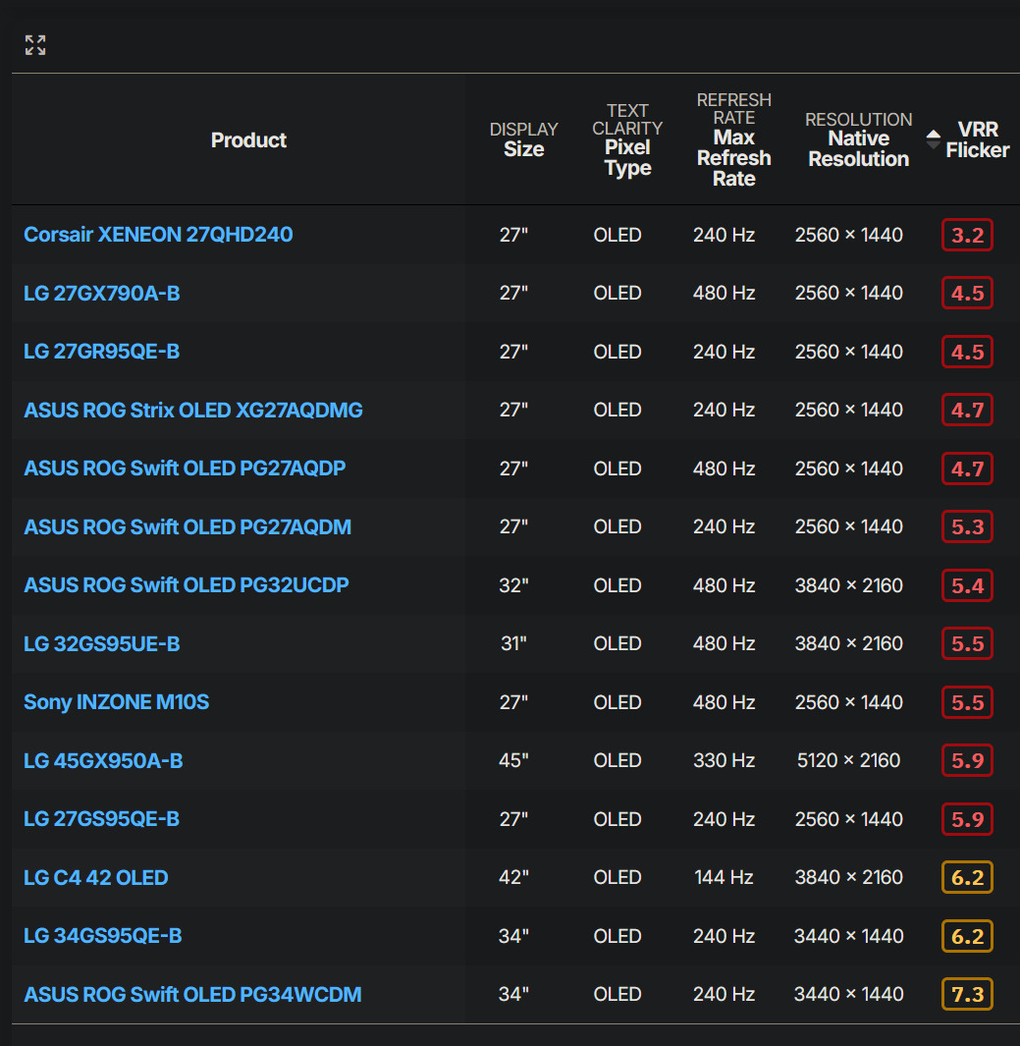Image resolution: width=1020 pixels, height=1046 pixels.
Task: Click the 6.2 score for LG 34GS95QE-B
Action: point(967,936)
